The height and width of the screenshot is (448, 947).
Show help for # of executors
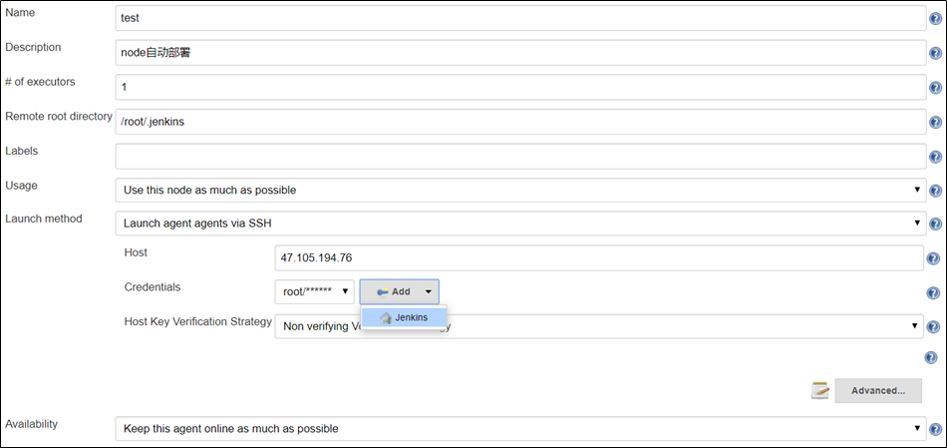point(934,88)
